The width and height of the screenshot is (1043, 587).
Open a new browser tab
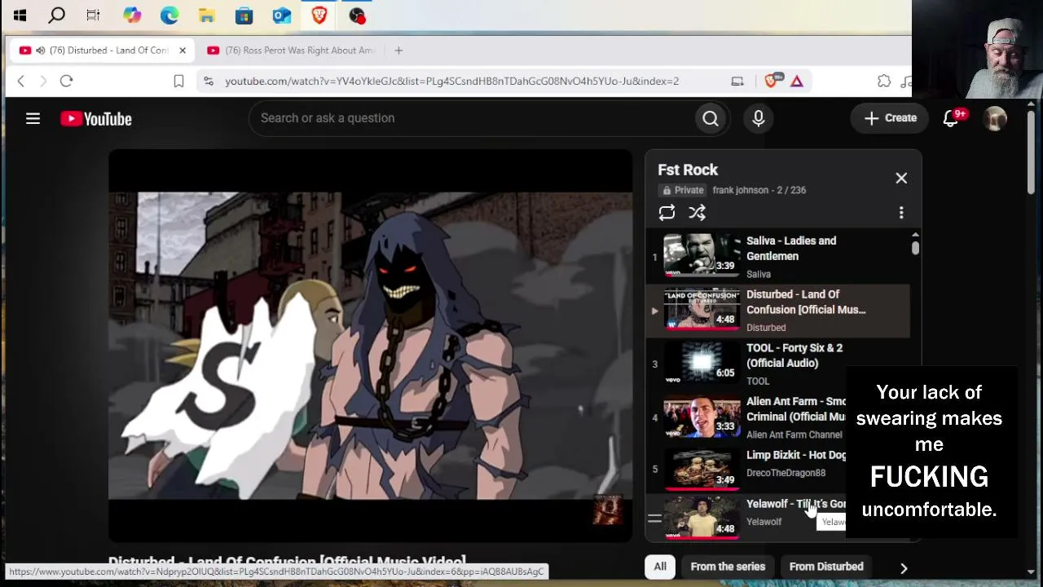click(x=398, y=51)
